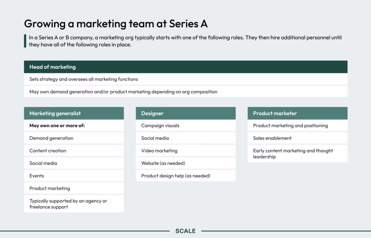Click the 'Website (as needed)' row
Viewport: 371px width, 238px height.
tap(185, 163)
